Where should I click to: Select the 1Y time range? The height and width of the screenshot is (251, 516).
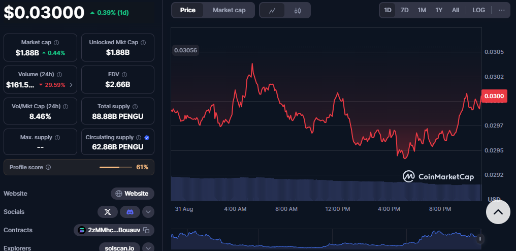point(438,10)
